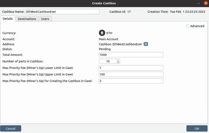Click the 'ETH' currency label
Image resolution: width=209 pixels, height=133 pixels.
(109, 33)
